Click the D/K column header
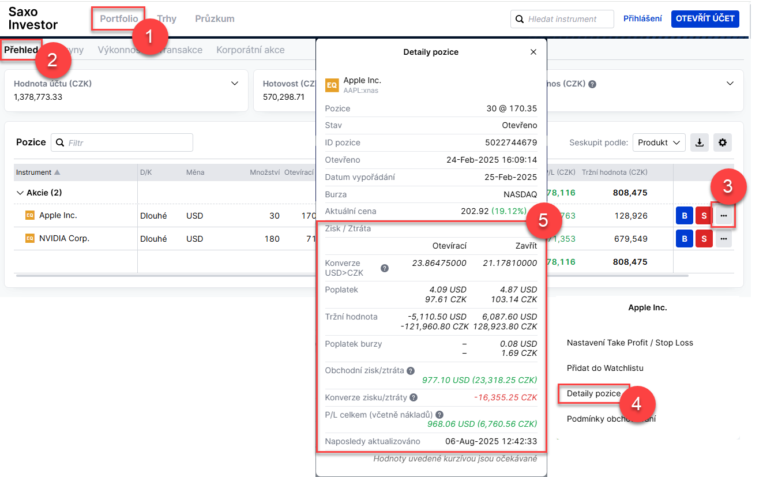The width and height of the screenshot is (763, 477). pos(145,172)
